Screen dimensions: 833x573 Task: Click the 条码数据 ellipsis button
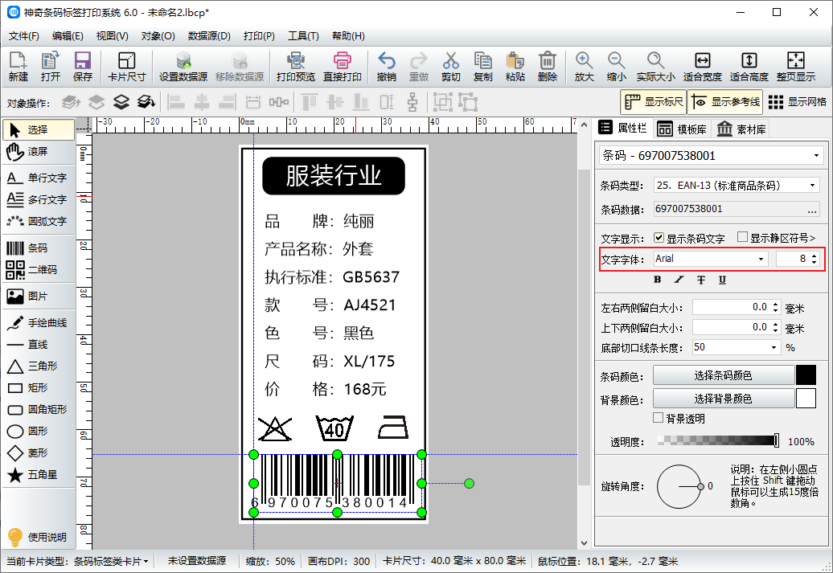812,209
